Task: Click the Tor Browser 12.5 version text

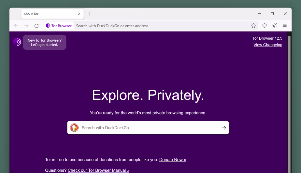Action: click(267, 38)
